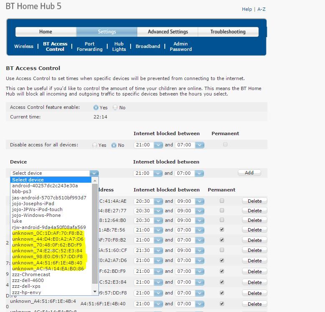Viewport: 325px width, 312px height.
Task: Click device list scroll down arrow
Action: pos(95,292)
